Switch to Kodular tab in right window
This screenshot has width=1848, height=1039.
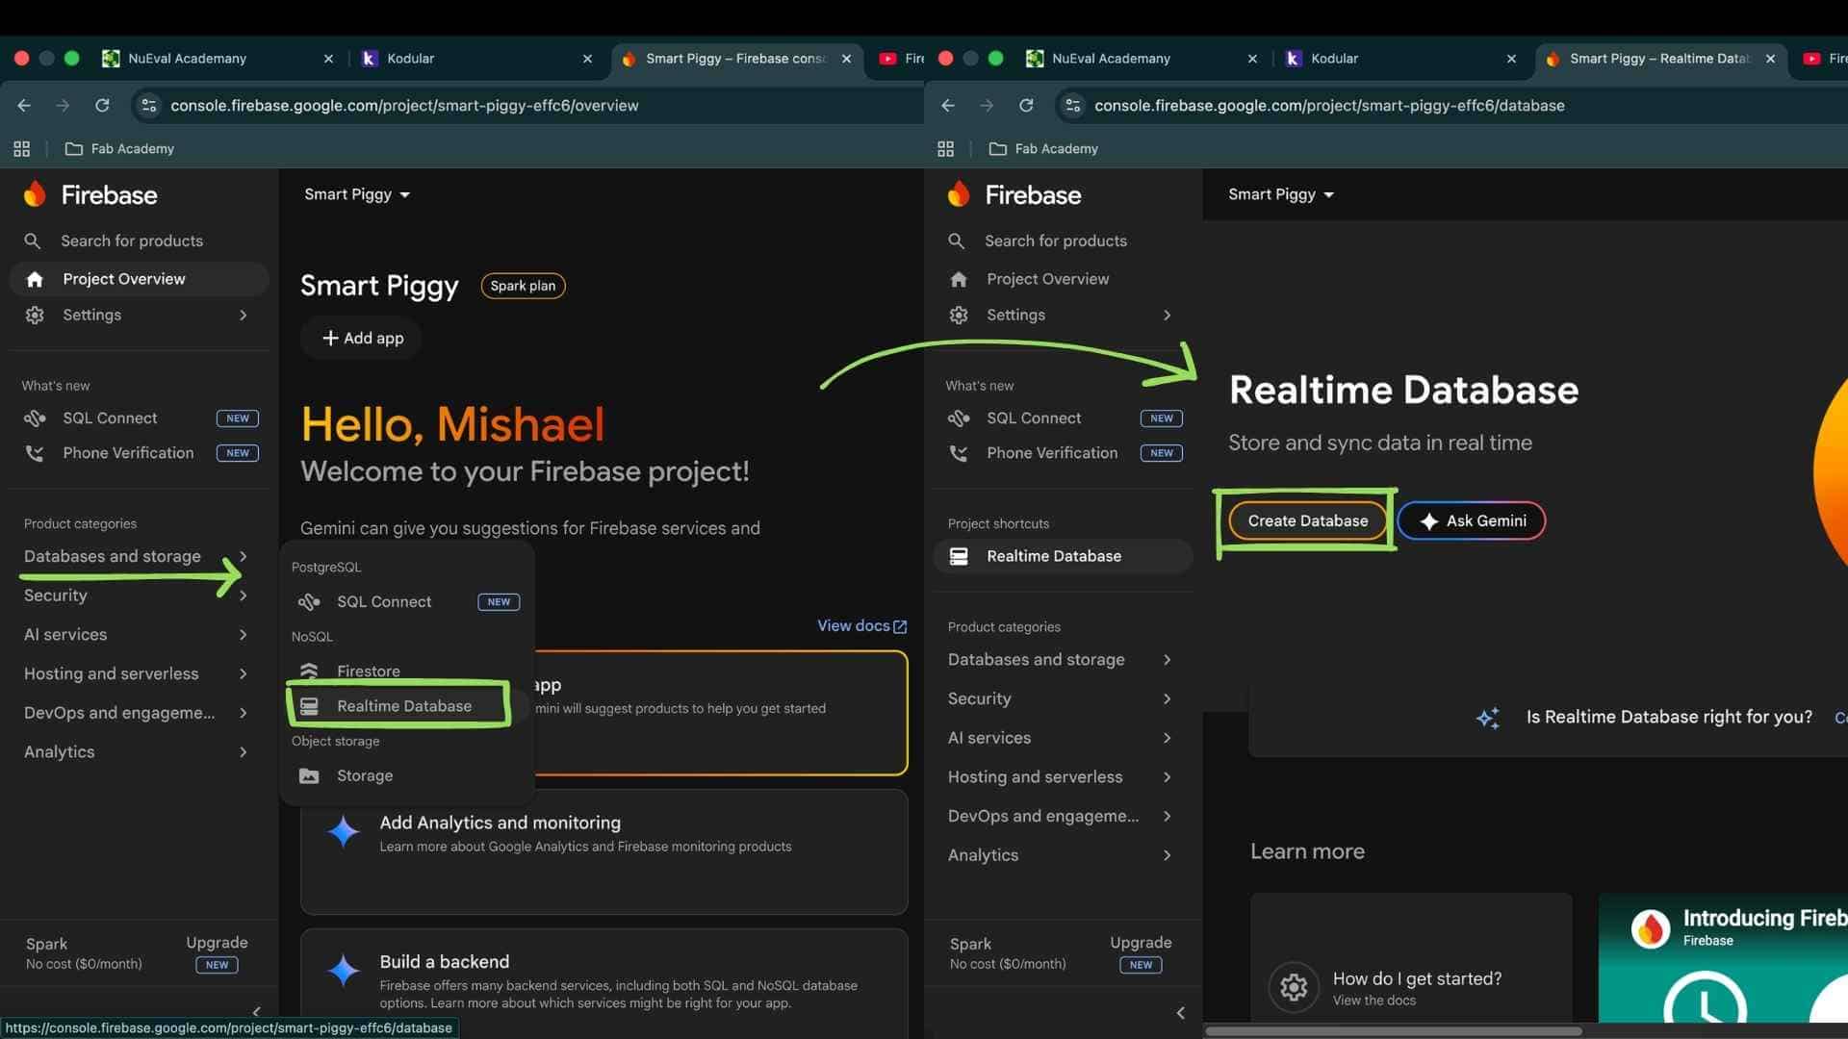click(x=1400, y=59)
